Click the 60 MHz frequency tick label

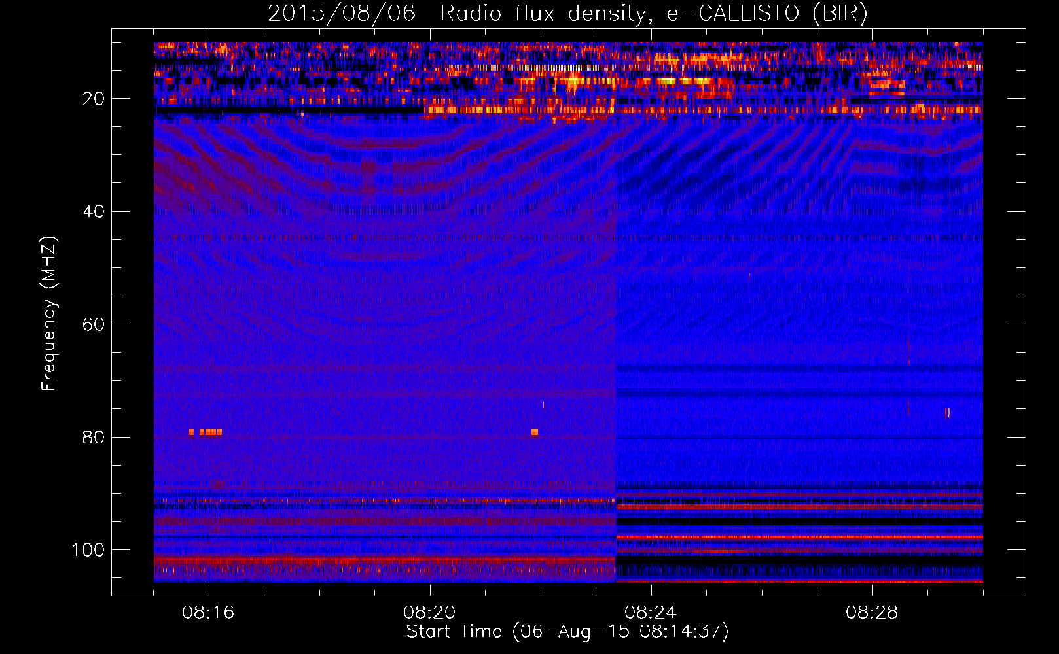[94, 324]
